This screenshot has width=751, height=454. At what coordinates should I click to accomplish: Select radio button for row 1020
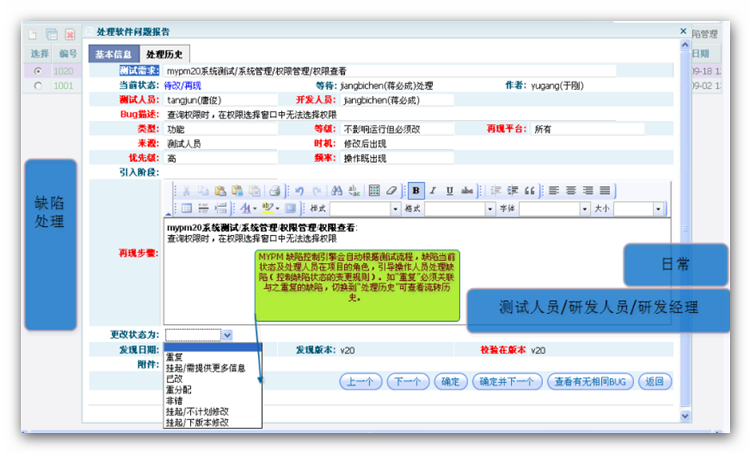[38, 72]
